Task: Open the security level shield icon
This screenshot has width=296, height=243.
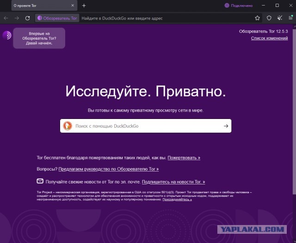Action: tap(269, 18)
